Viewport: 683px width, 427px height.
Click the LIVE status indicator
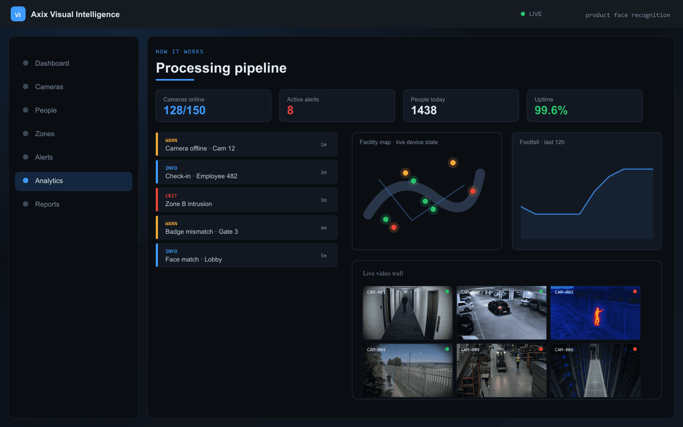pyautogui.click(x=531, y=14)
